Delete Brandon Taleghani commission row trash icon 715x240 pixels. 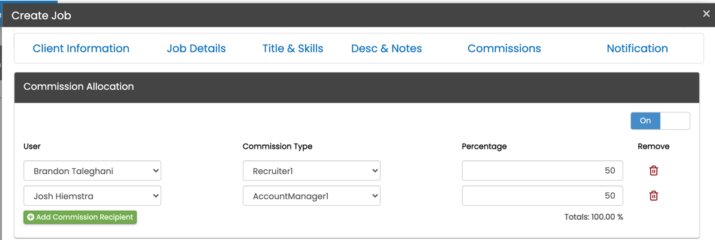point(653,171)
